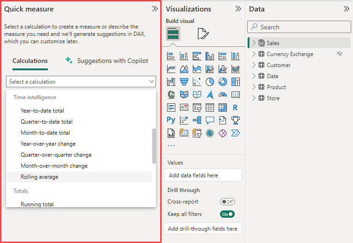Viewport: 353px width, 243px height.
Task: Expand the Customer table chevron
Action: coord(254,65)
